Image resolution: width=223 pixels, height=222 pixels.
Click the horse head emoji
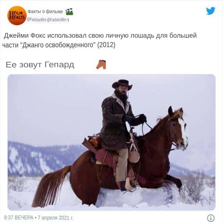click(101, 64)
